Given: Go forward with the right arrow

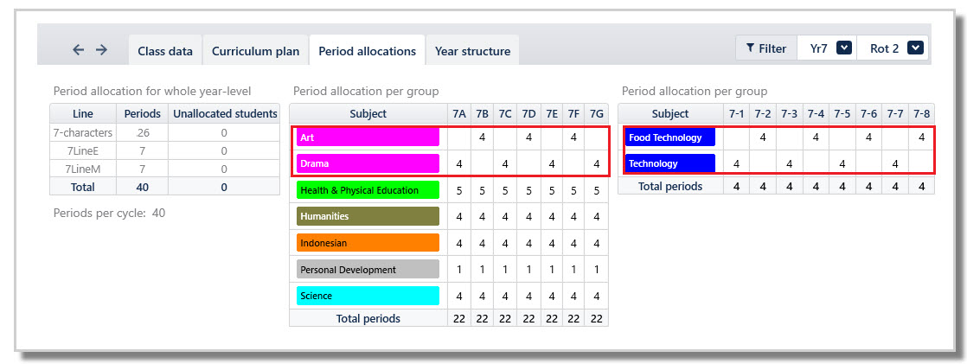Looking at the screenshot, I should click(x=102, y=50).
